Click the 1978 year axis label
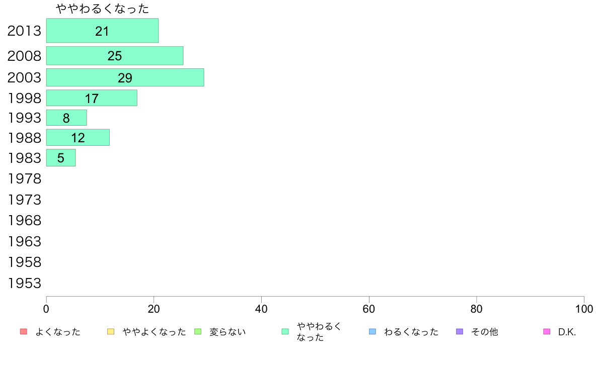Viewport: 598px width, 370px height. pyautogui.click(x=24, y=178)
